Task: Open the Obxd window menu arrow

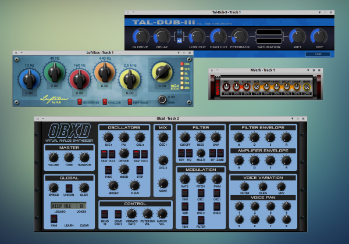Action: click(x=292, y=119)
